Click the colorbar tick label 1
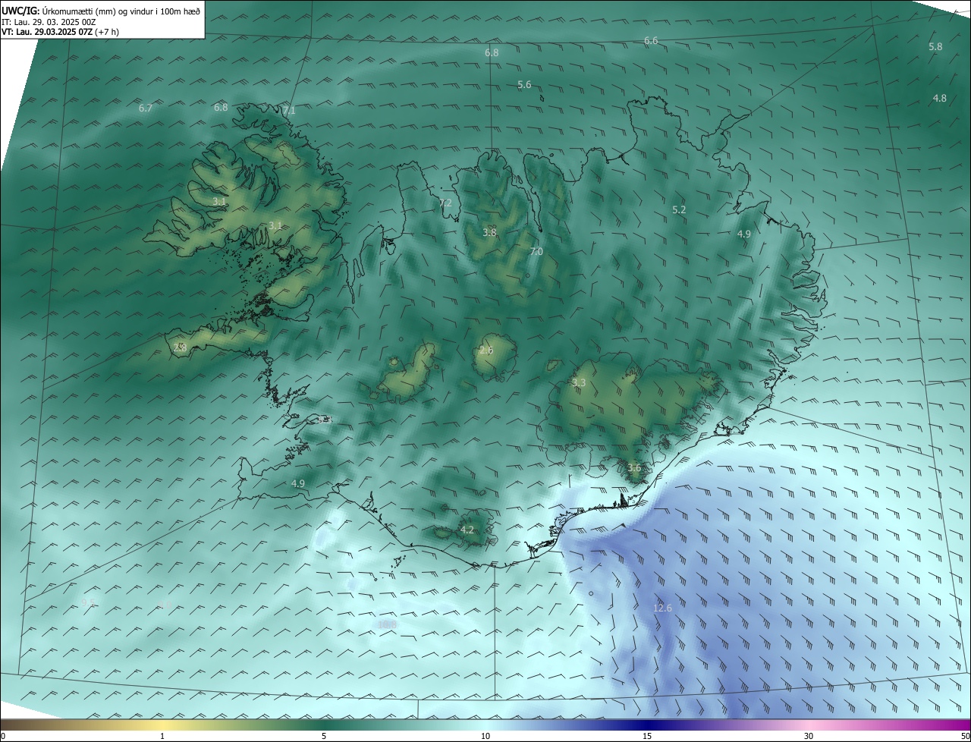Screen dimensions: 971x742 162,736
